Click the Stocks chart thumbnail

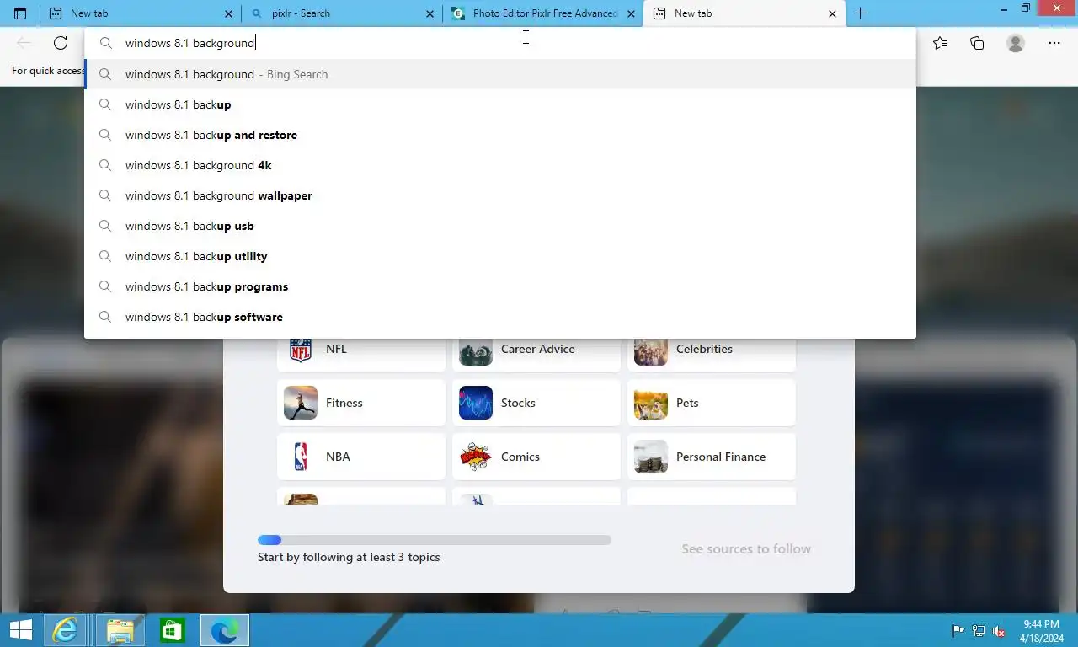pyautogui.click(x=476, y=403)
